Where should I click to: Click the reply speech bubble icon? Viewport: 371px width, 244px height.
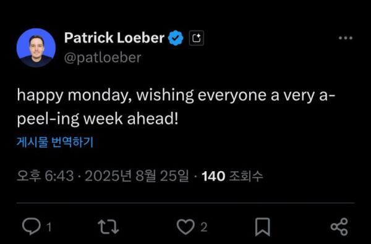[31, 227]
